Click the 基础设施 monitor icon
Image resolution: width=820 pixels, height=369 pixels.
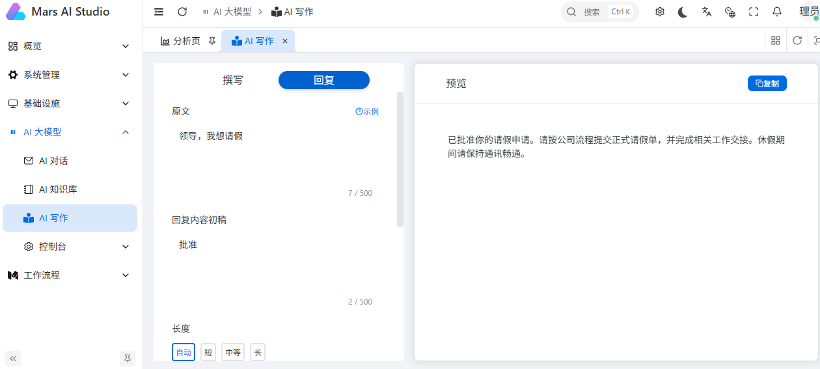pyautogui.click(x=13, y=103)
